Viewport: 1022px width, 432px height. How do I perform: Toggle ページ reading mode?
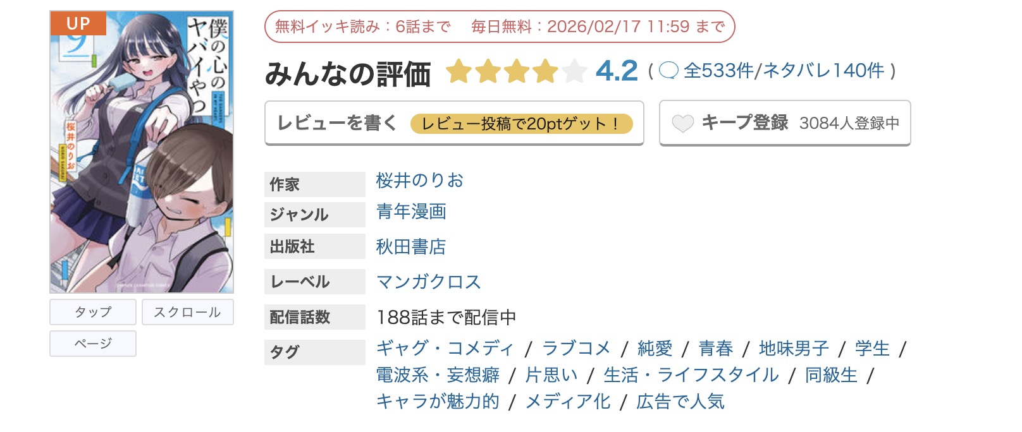pyautogui.click(x=92, y=344)
